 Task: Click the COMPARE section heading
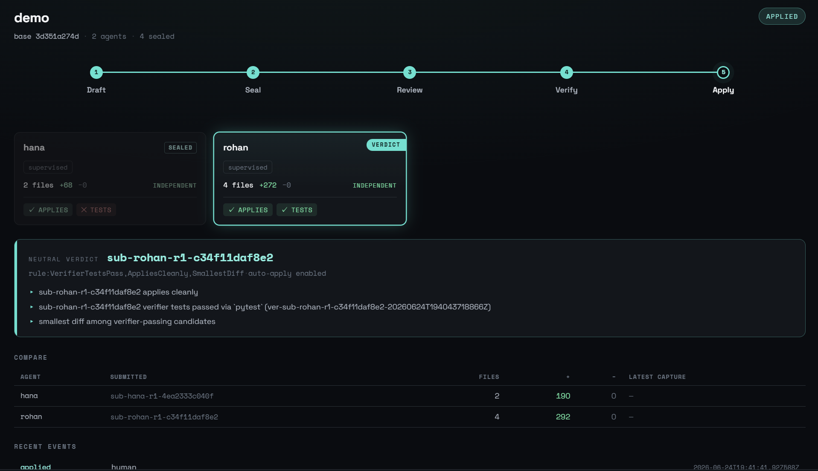click(x=30, y=358)
